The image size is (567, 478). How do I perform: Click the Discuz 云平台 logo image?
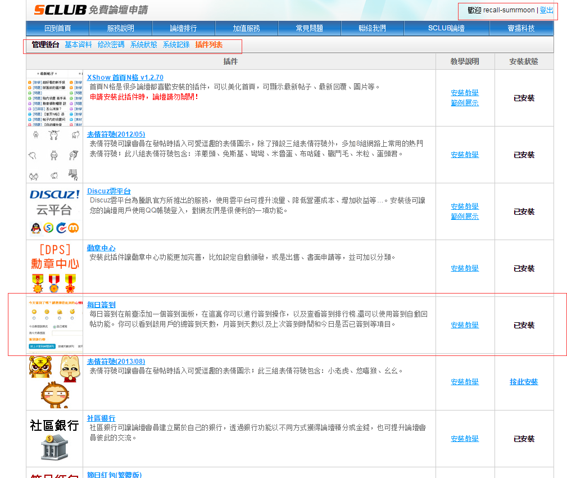(55, 211)
